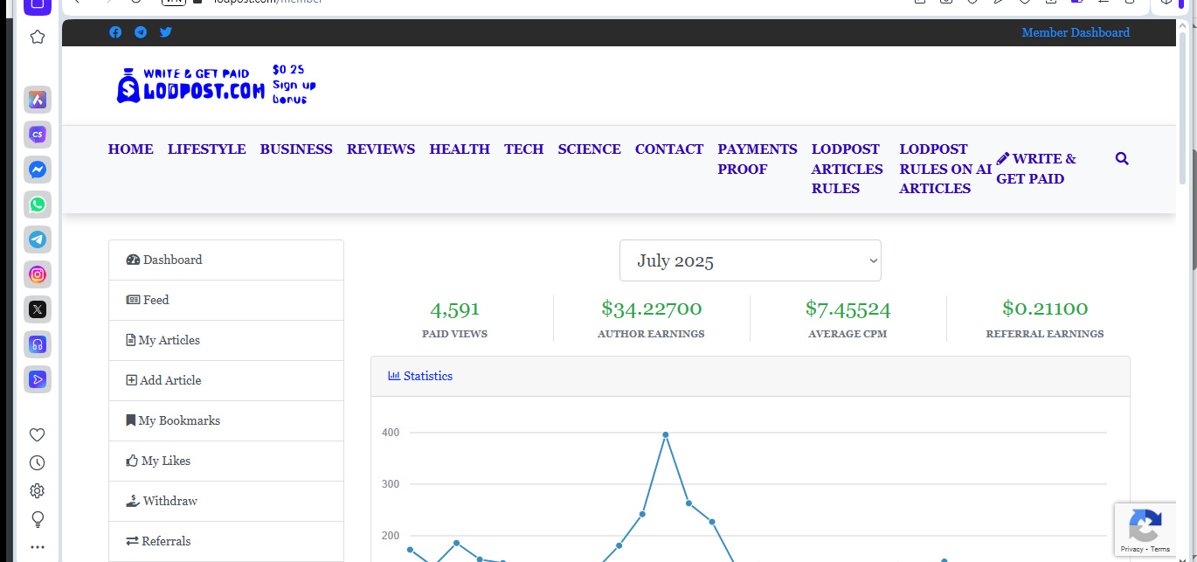Open Feed in the member menu

pyautogui.click(x=226, y=301)
